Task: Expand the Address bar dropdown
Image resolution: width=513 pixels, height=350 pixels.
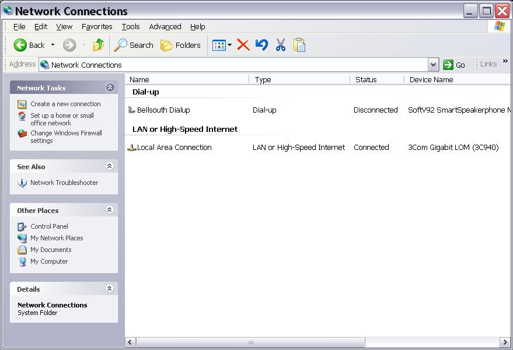Action: click(433, 65)
